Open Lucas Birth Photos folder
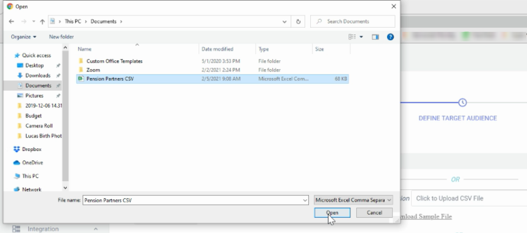The width and height of the screenshot is (527, 233). coord(43,136)
